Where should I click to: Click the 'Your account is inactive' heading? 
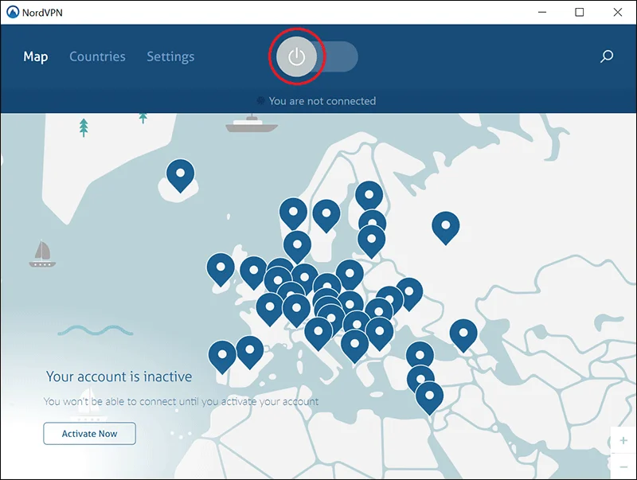pos(119,377)
